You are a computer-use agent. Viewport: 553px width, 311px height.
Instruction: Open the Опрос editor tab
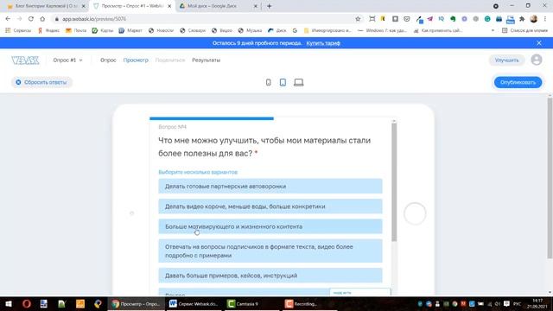click(108, 60)
